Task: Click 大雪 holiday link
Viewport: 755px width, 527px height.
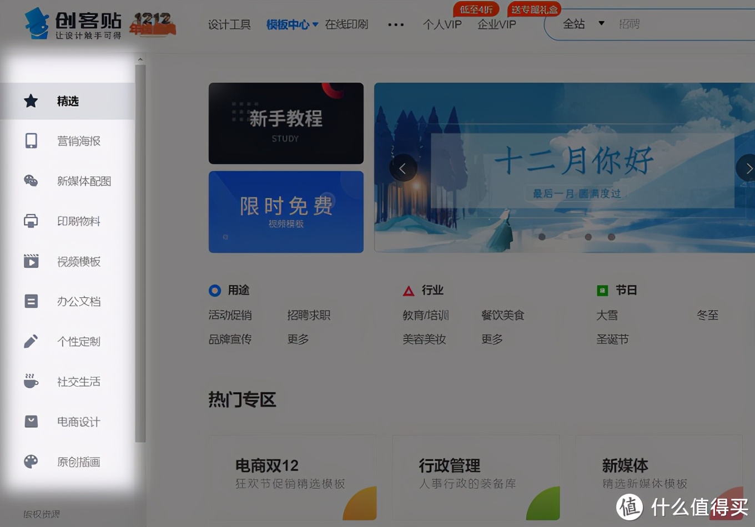Action: pos(607,315)
